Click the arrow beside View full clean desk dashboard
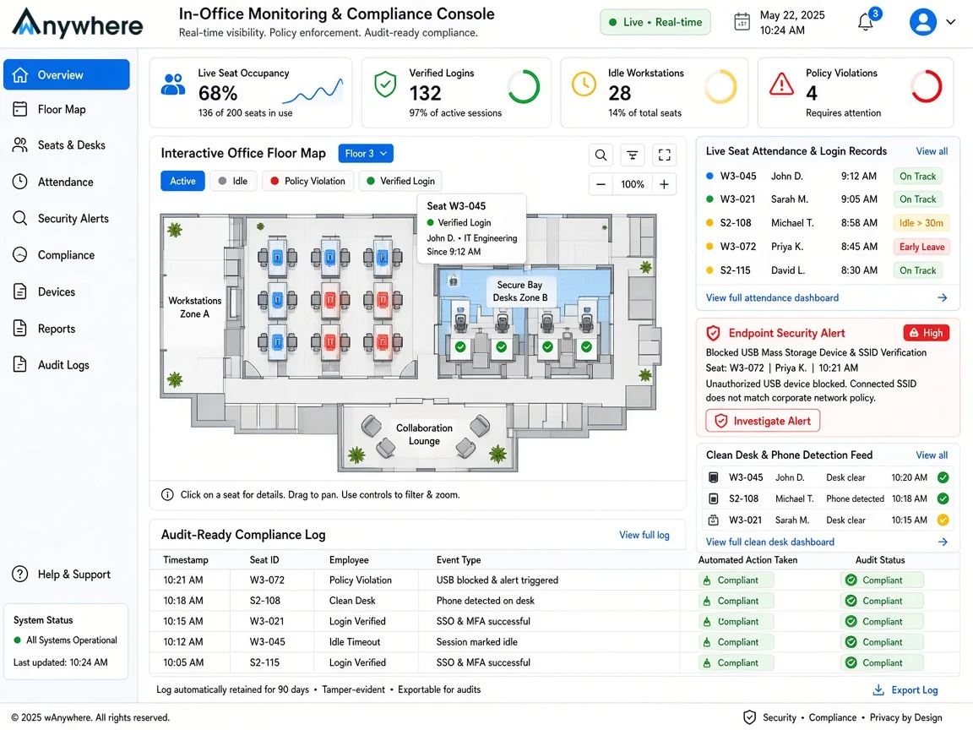This screenshot has width=973, height=730. [943, 542]
